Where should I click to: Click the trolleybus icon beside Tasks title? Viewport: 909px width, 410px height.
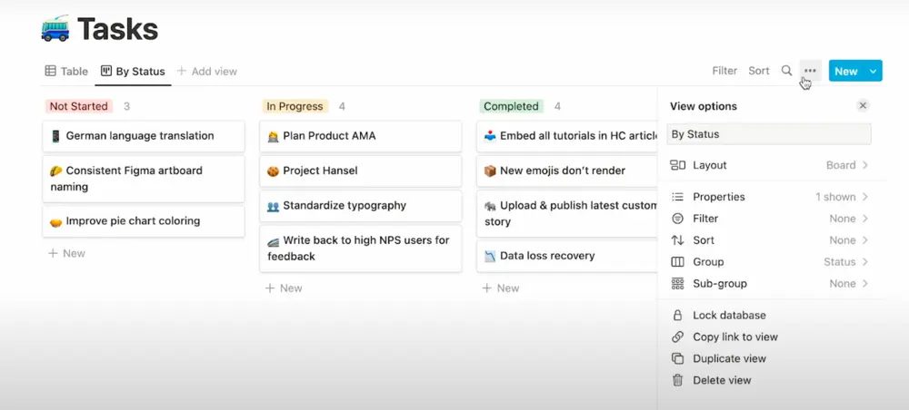(x=55, y=28)
